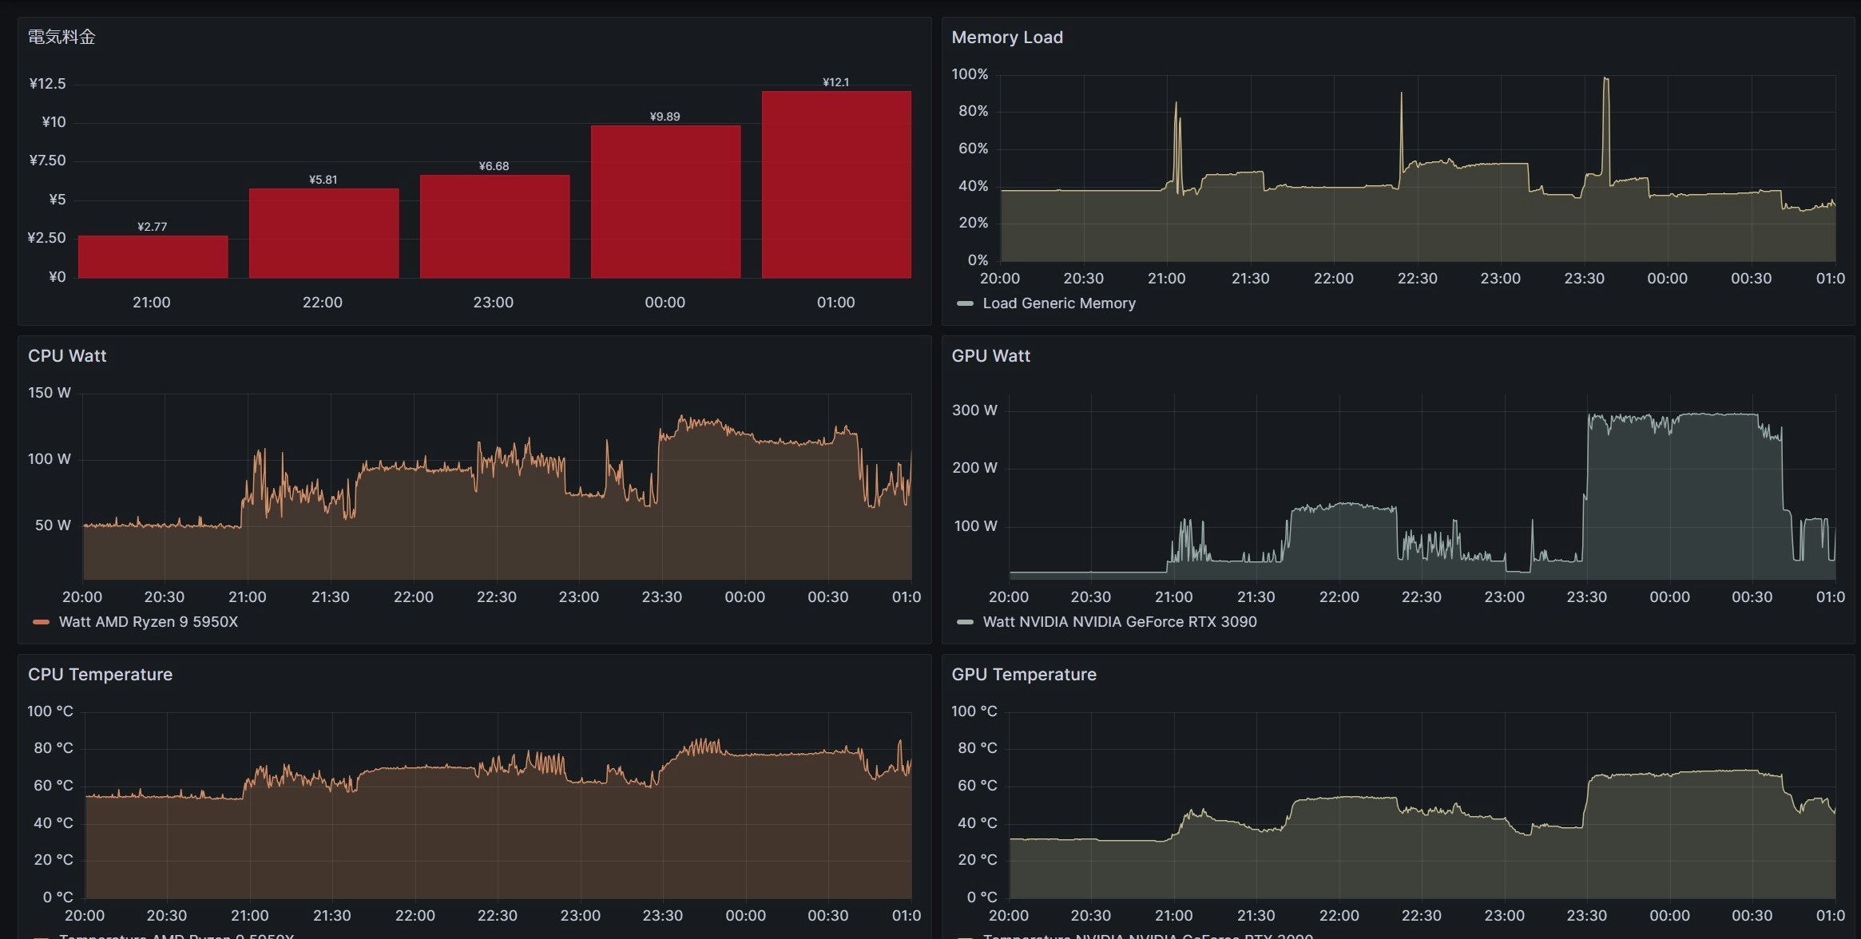
Task: Open the Memory Load panel title menu
Action: click(1006, 37)
